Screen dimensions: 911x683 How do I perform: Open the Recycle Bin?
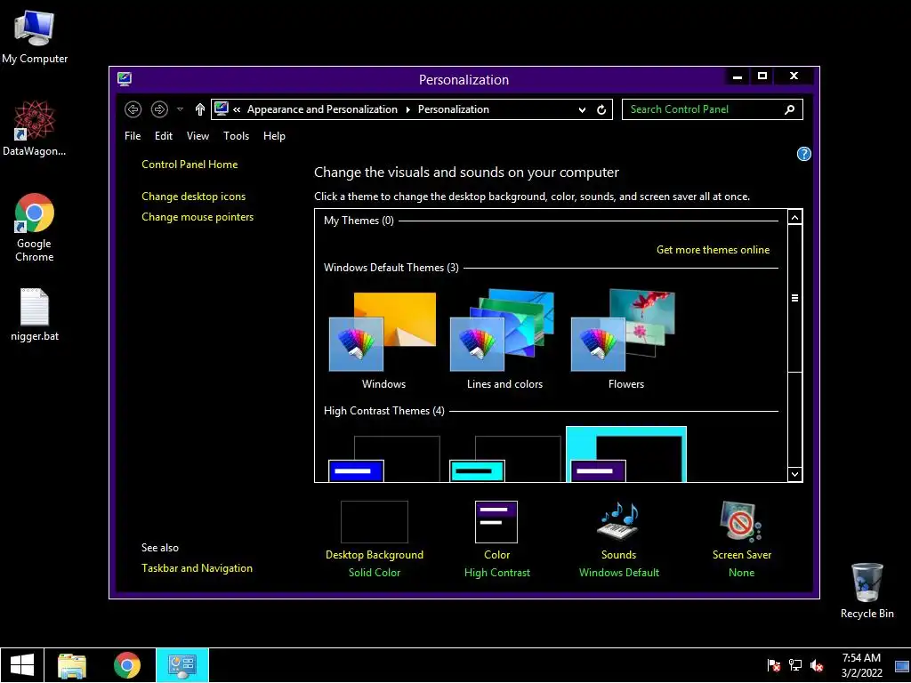(867, 591)
